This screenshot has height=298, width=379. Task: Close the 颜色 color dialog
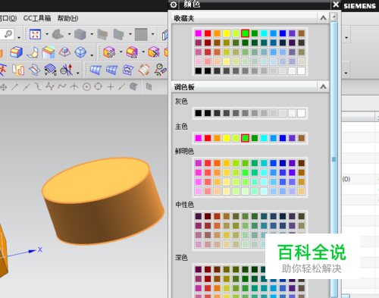[x=336, y=5]
